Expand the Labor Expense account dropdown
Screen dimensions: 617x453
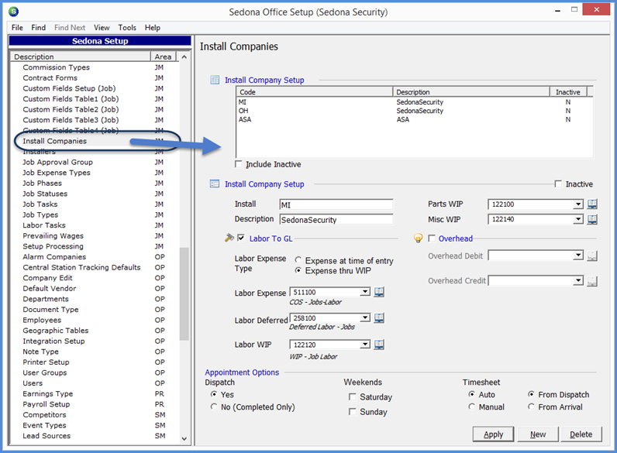click(x=365, y=292)
